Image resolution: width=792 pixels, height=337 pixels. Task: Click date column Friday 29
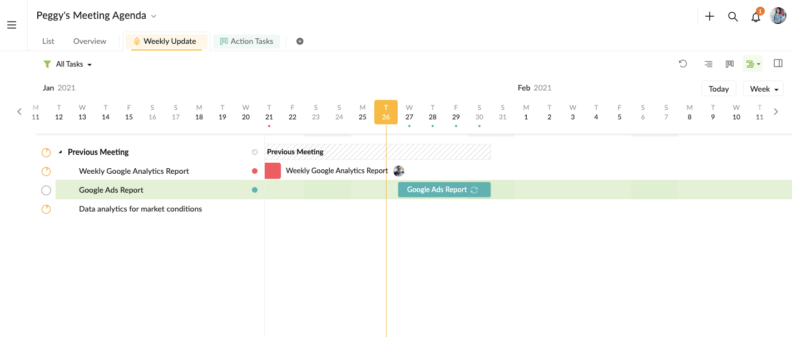456,112
